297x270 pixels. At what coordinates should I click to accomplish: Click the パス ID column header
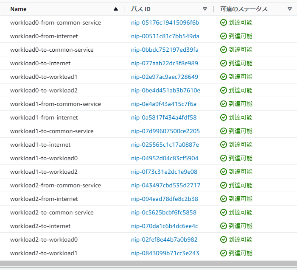point(141,9)
